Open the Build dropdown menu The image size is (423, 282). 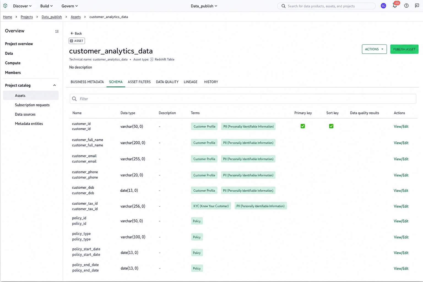[x=47, y=6]
